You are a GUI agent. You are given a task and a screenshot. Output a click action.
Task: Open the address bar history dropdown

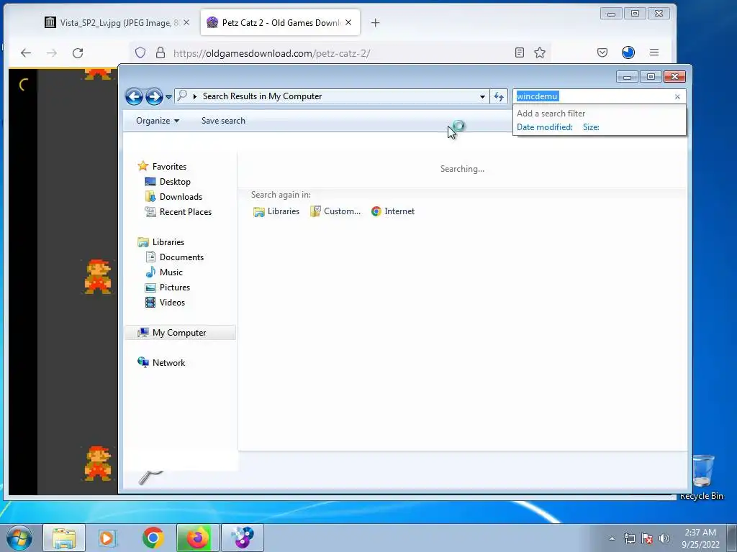[482, 97]
